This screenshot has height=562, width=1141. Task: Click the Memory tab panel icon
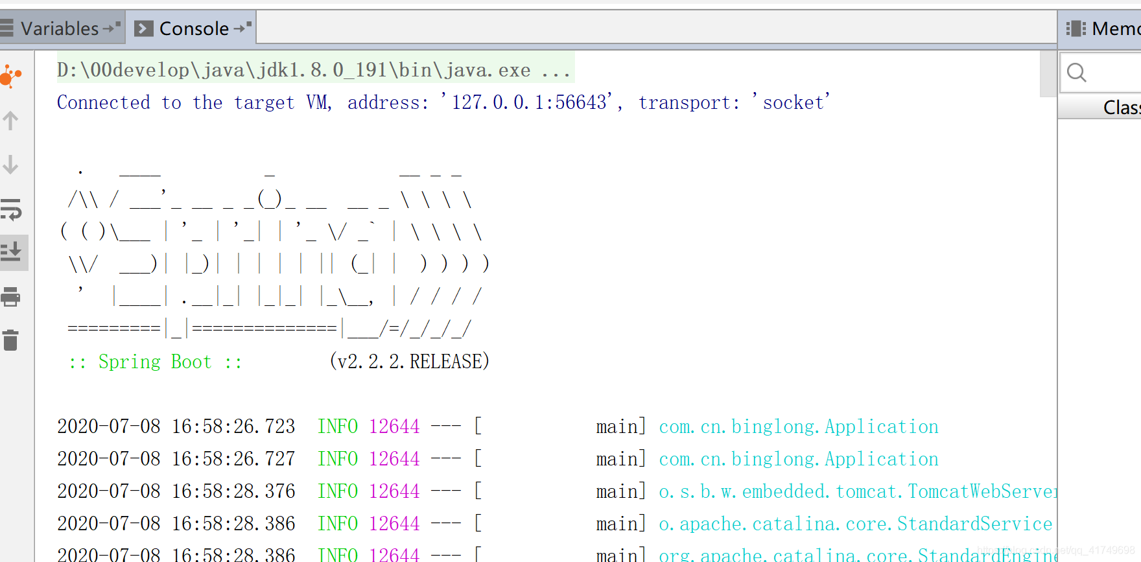coord(1076,29)
